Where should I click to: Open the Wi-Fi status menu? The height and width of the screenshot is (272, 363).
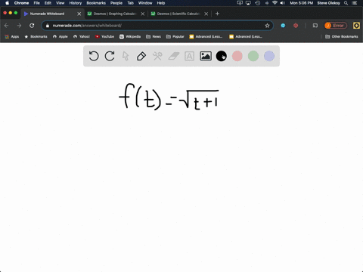pyautogui.click(x=275, y=3)
